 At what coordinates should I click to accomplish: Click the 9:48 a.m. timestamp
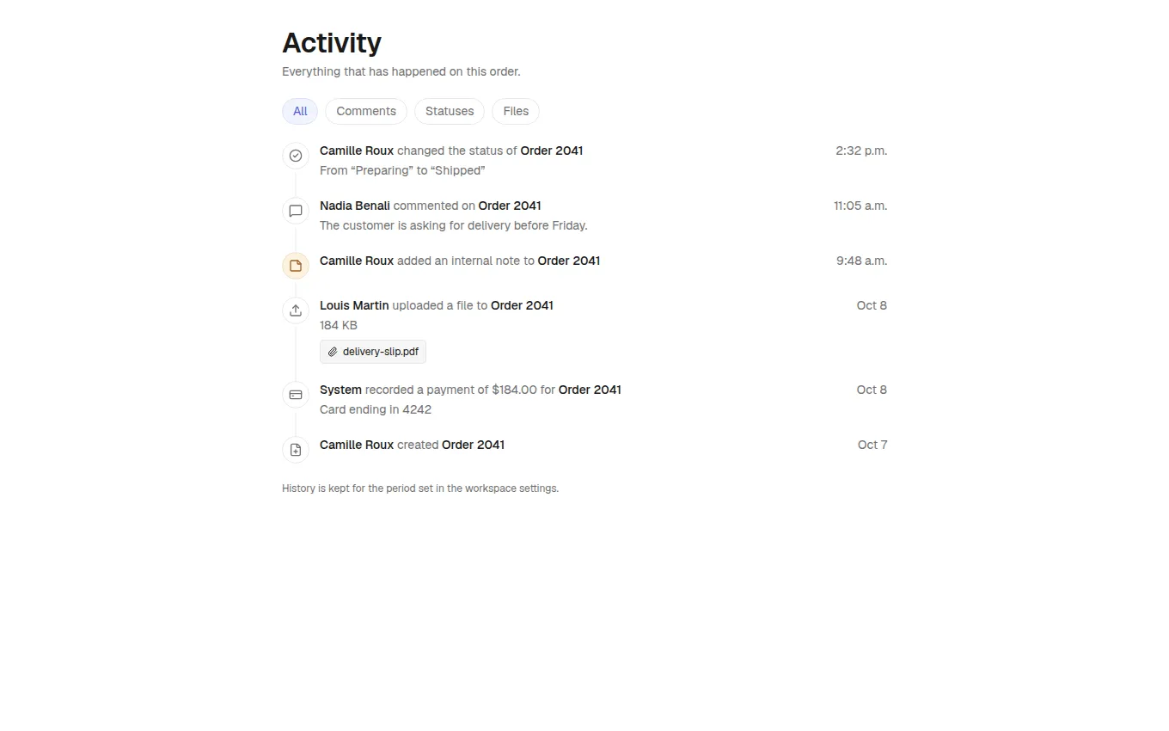[x=861, y=261]
